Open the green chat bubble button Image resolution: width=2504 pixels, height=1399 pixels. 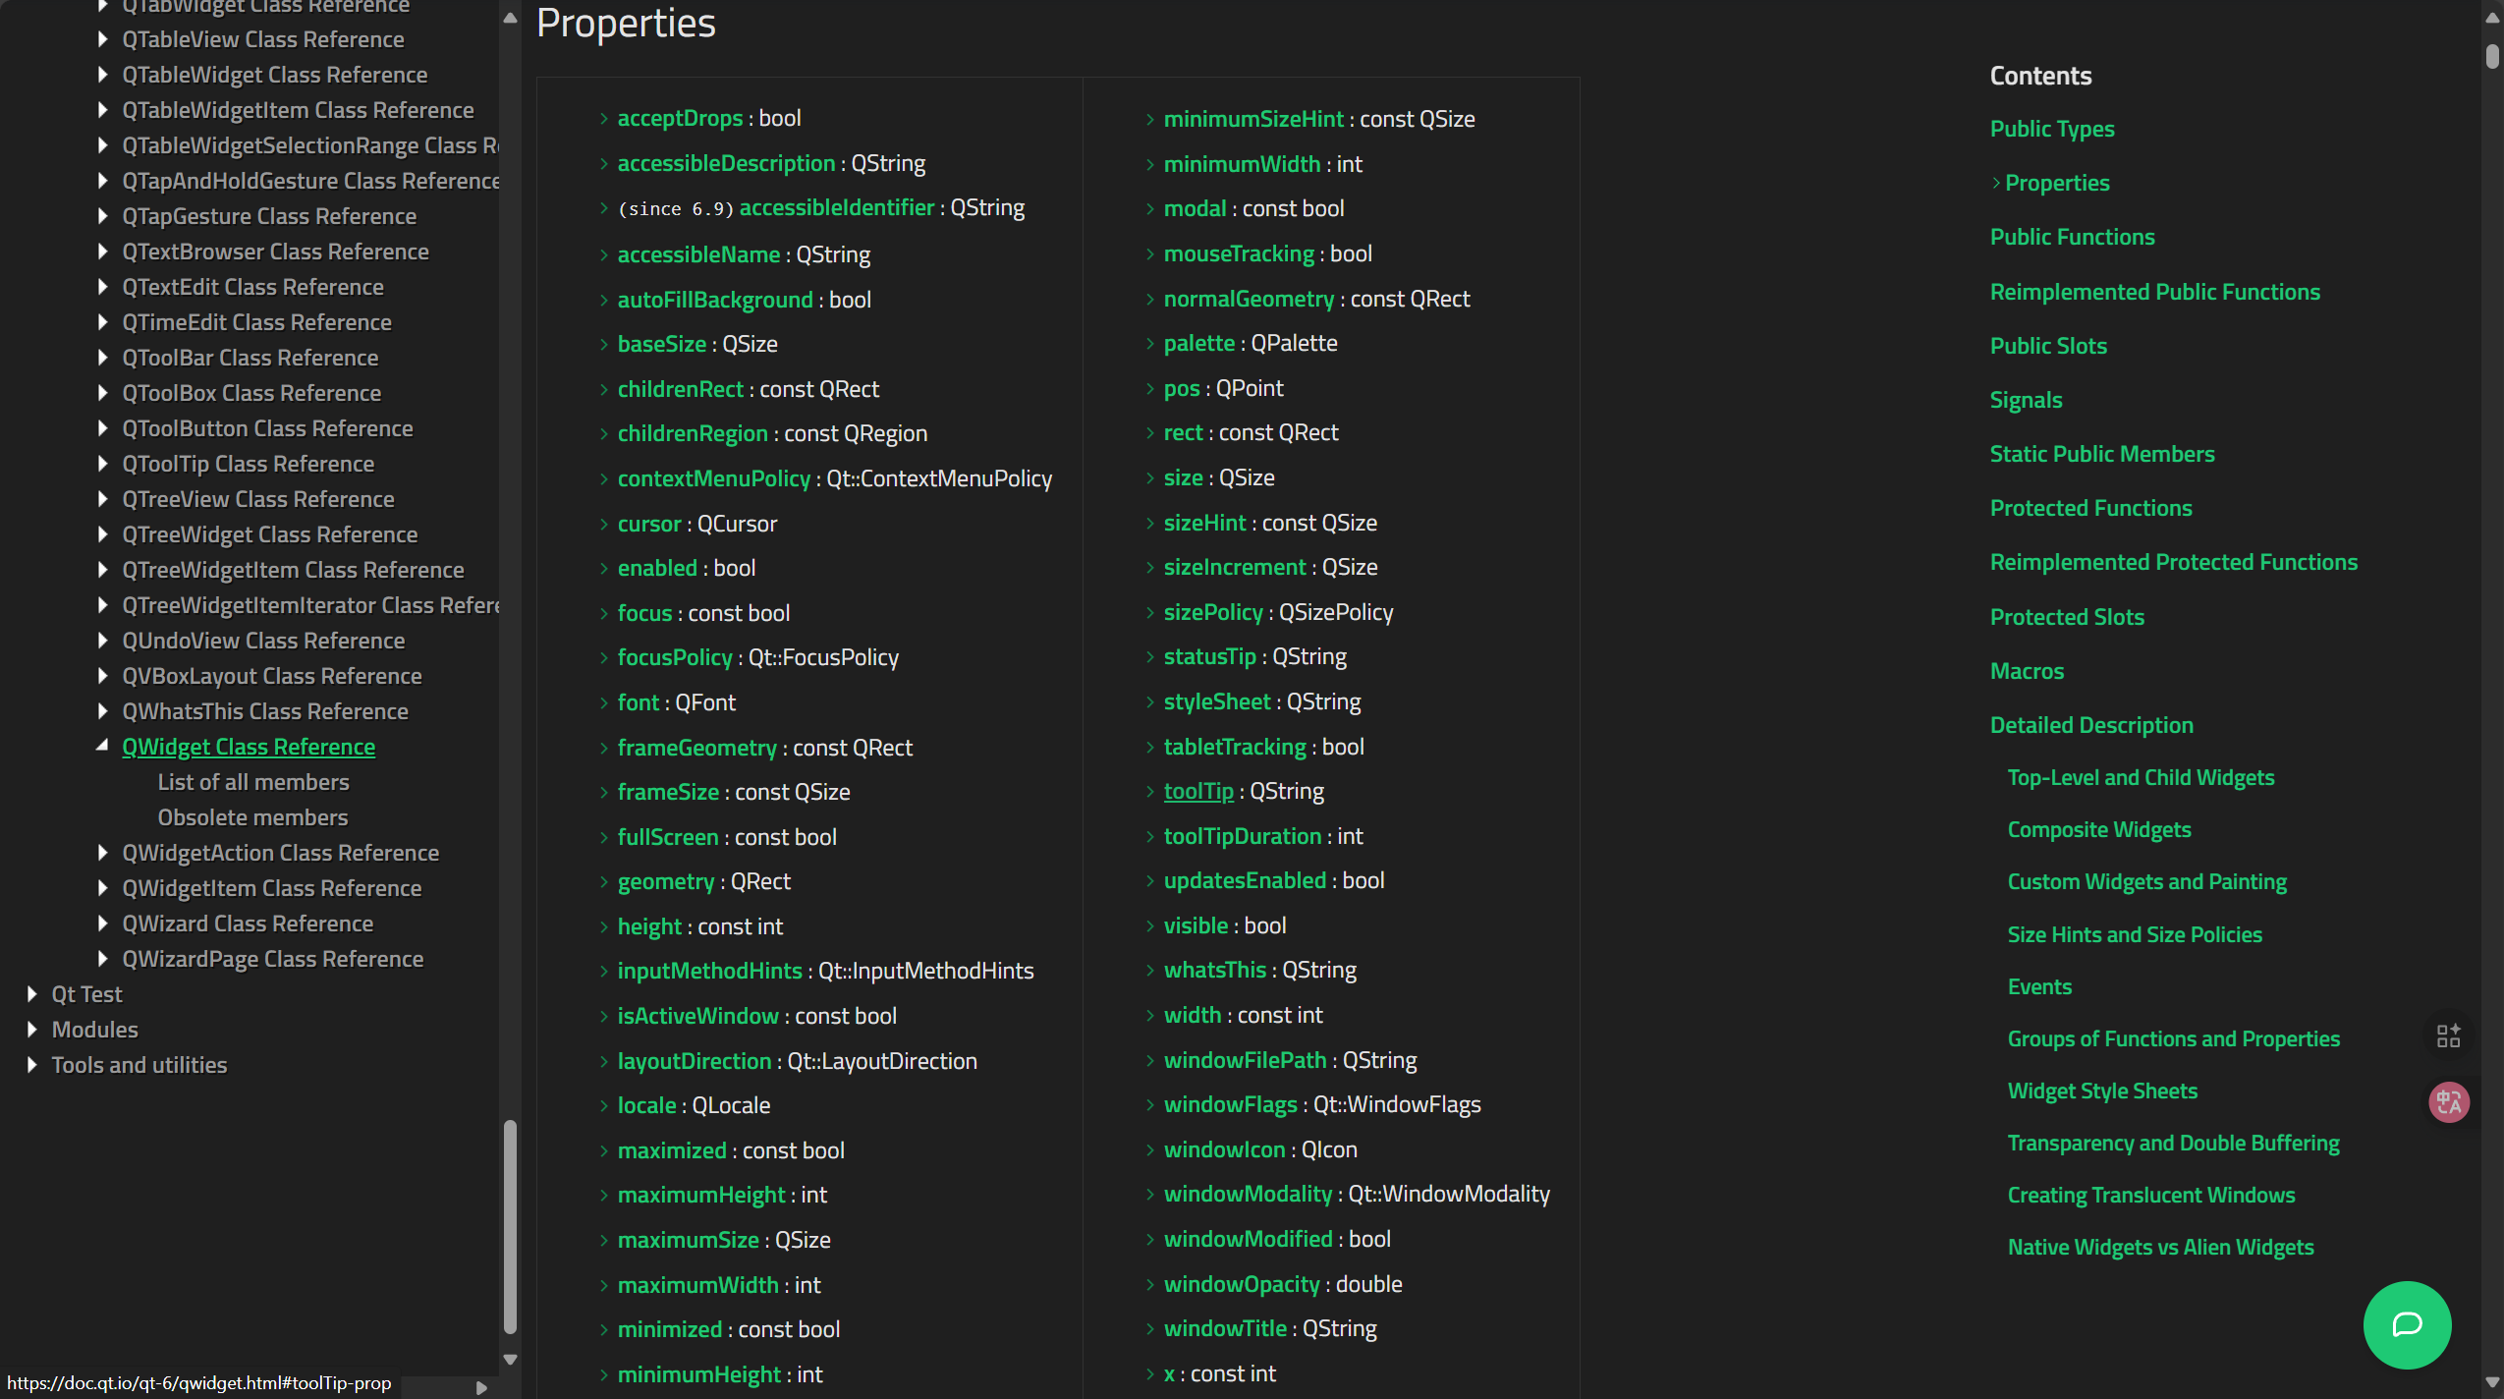tap(2406, 1324)
